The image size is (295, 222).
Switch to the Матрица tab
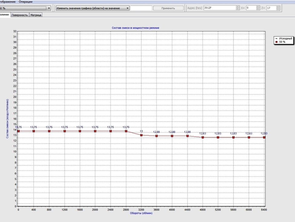tap(36, 15)
